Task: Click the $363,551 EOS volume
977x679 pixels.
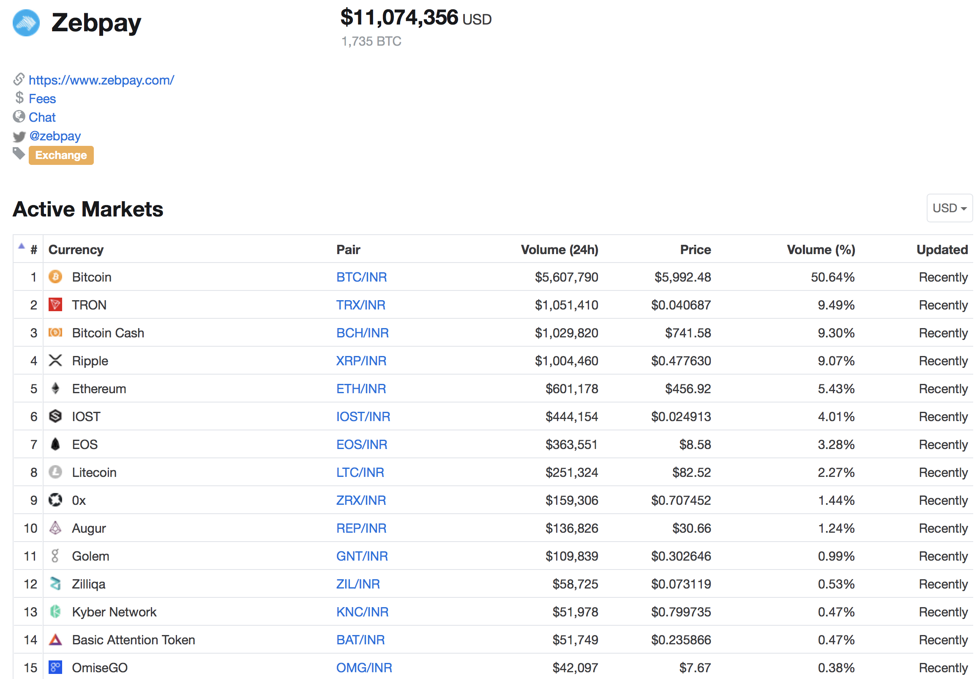Action: tap(571, 445)
